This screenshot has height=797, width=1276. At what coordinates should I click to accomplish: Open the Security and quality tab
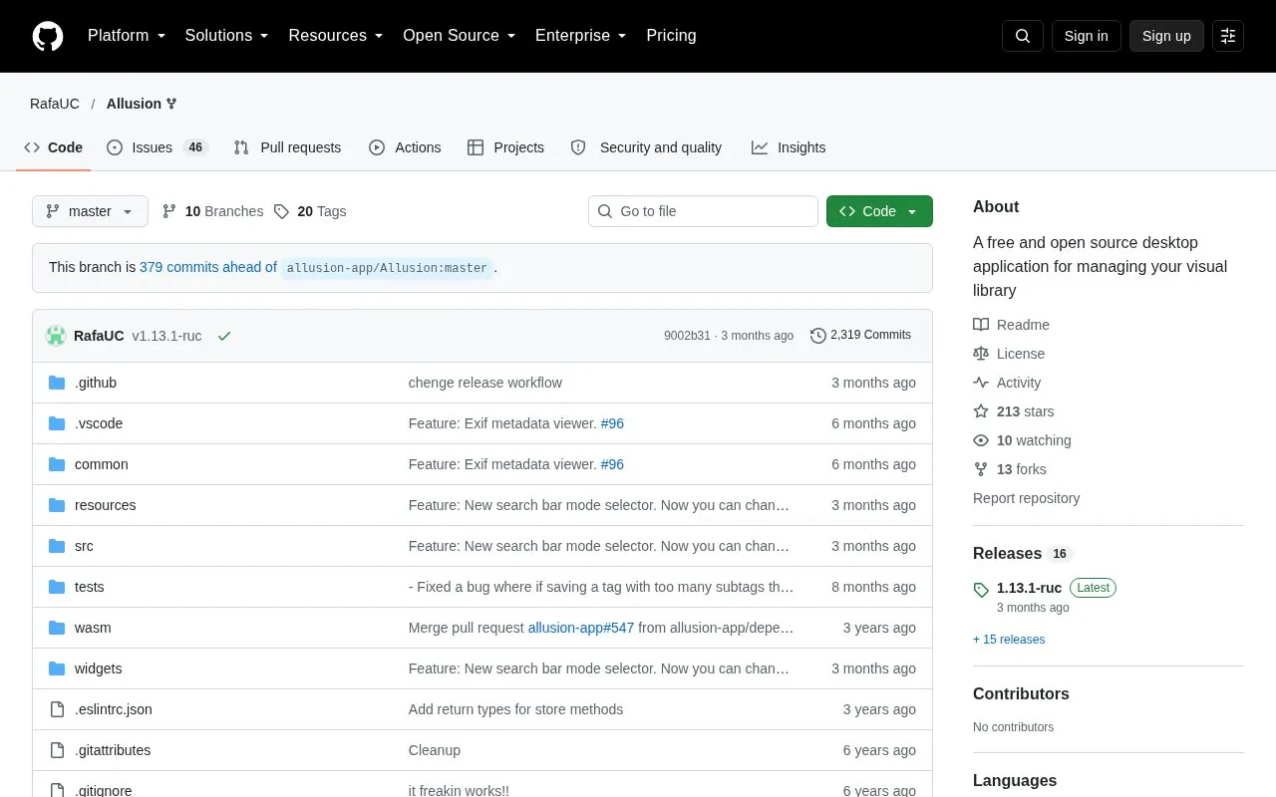pos(647,147)
